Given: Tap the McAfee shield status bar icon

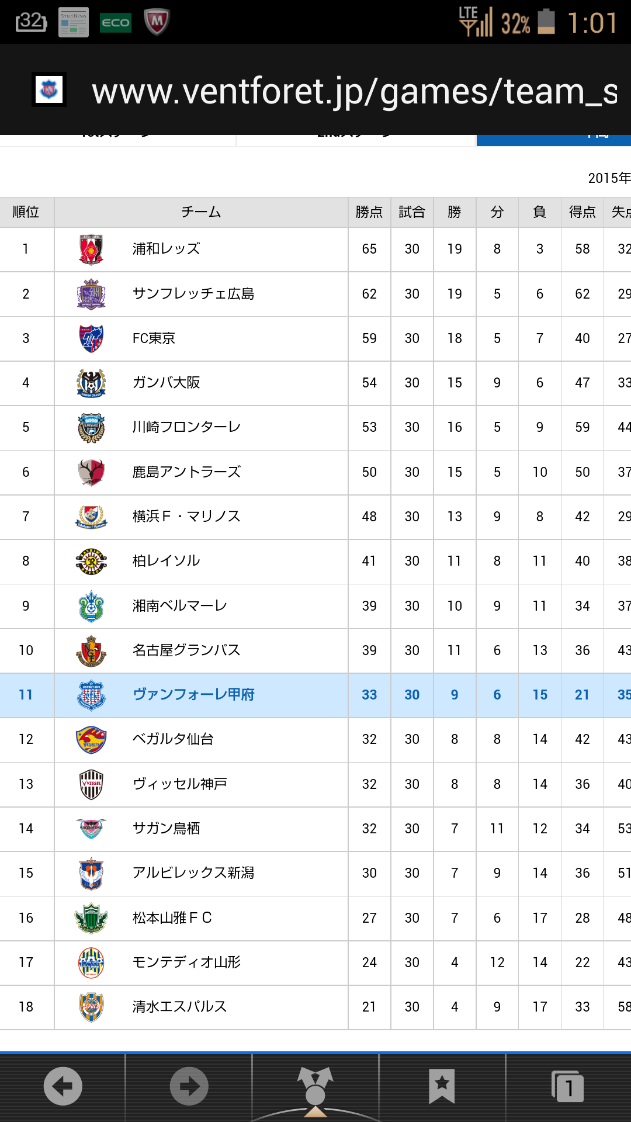Looking at the screenshot, I should 157,22.
